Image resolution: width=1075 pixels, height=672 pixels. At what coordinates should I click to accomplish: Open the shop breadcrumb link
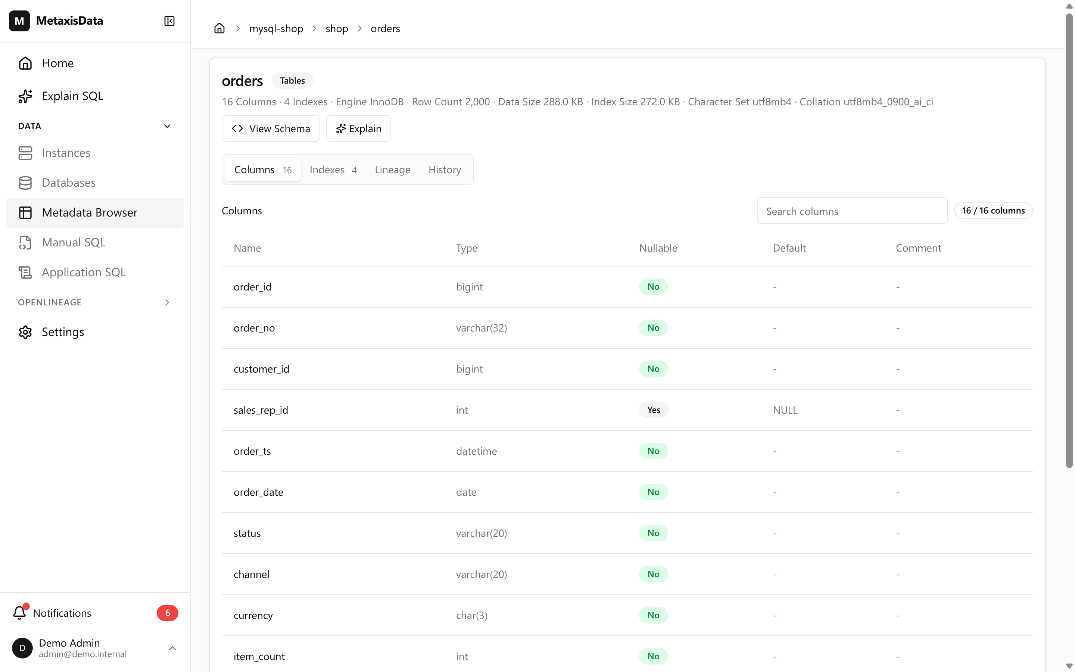tap(337, 28)
